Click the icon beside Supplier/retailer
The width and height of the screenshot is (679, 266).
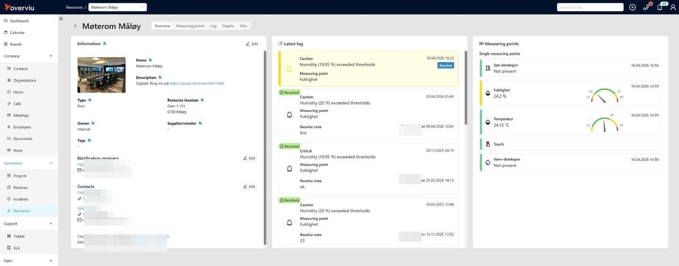(x=200, y=123)
